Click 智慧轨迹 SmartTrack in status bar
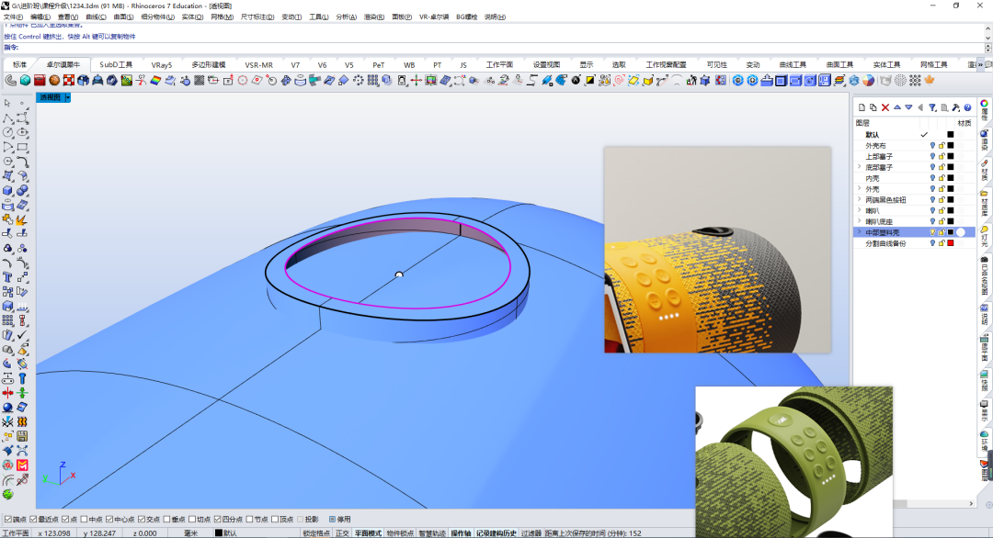The image size is (993, 538). click(x=431, y=533)
